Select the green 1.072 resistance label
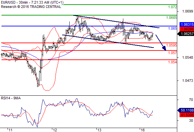Image resolution: width=194 pixels, height=132 pixels. pyautogui.click(x=173, y=7)
